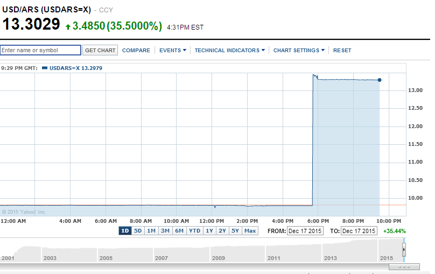Select the 1D time range
The width and height of the screenshot is (435, 274).
(125, 231)
